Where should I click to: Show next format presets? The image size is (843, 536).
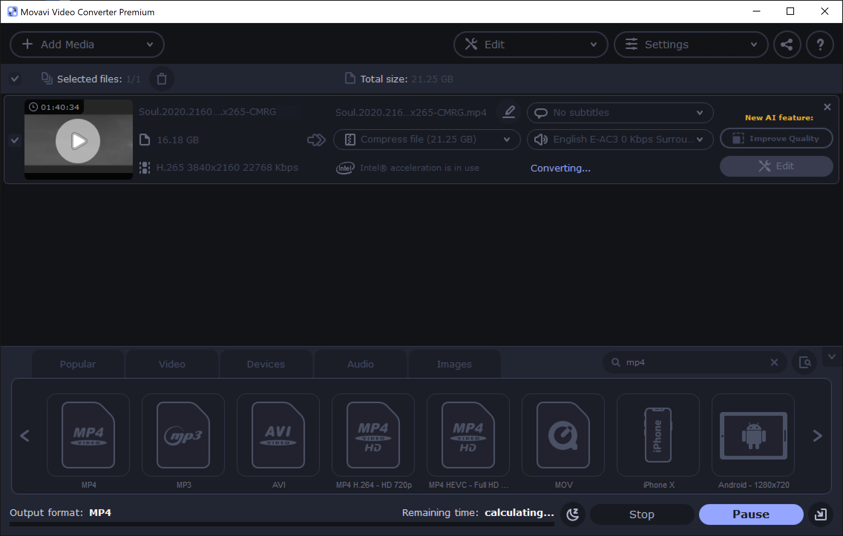pyautogui.click(x=817, y=436)
